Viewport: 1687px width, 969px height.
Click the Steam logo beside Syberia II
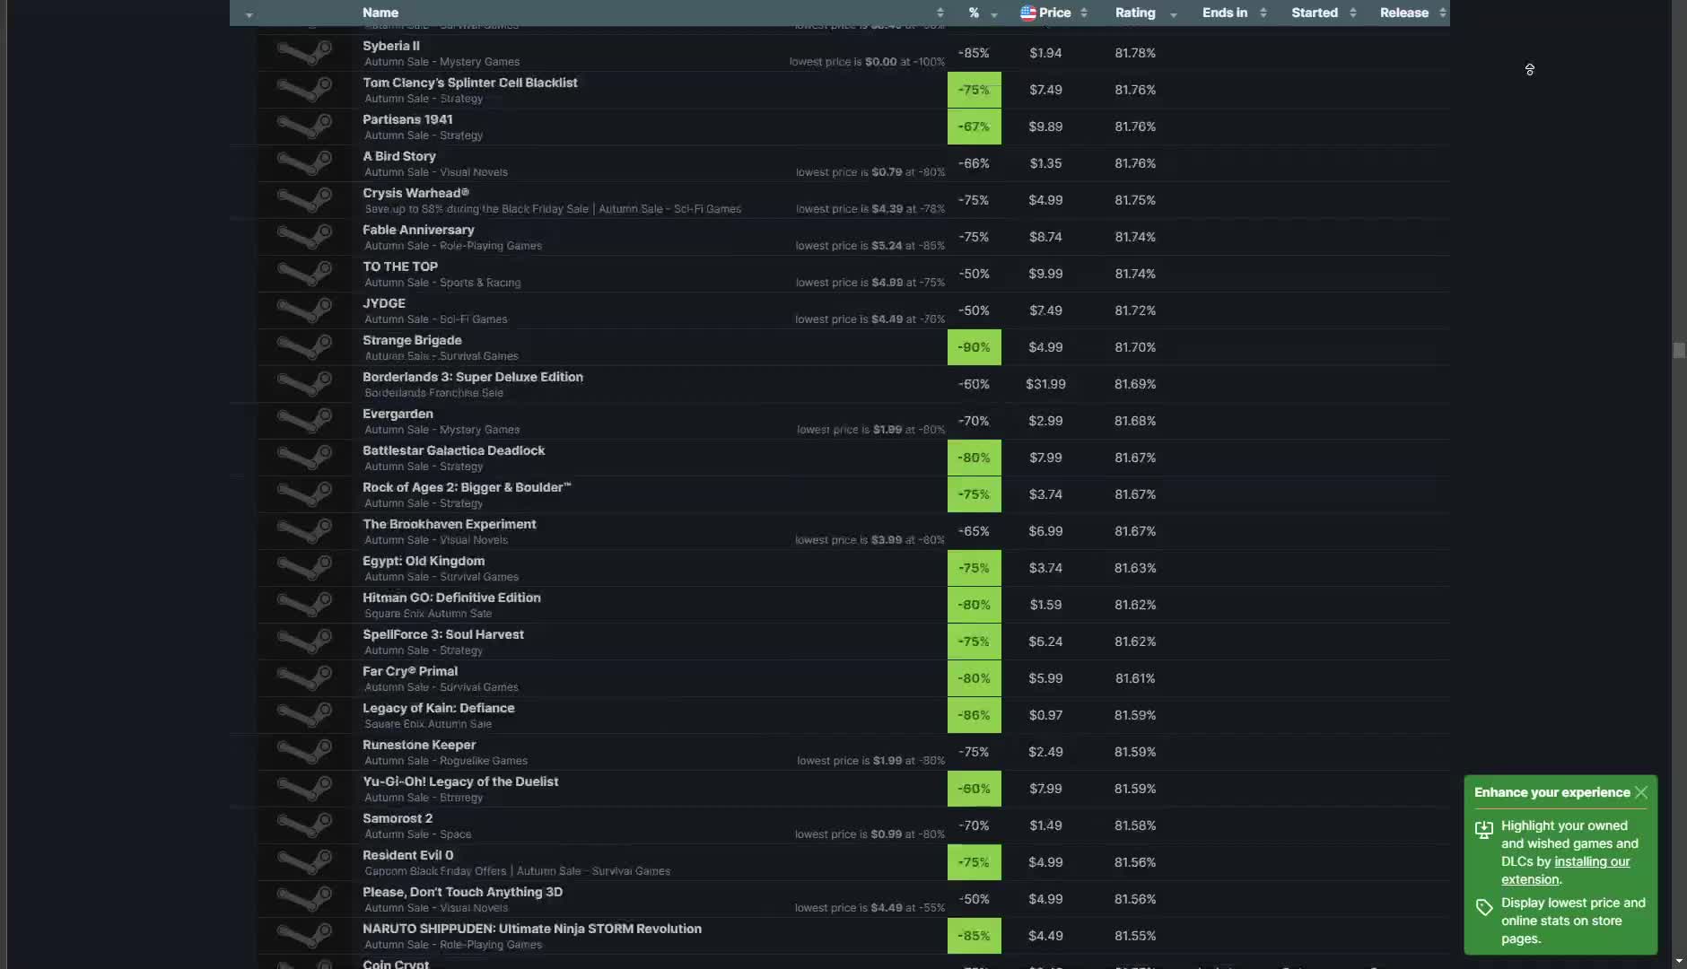pos(304,53)
